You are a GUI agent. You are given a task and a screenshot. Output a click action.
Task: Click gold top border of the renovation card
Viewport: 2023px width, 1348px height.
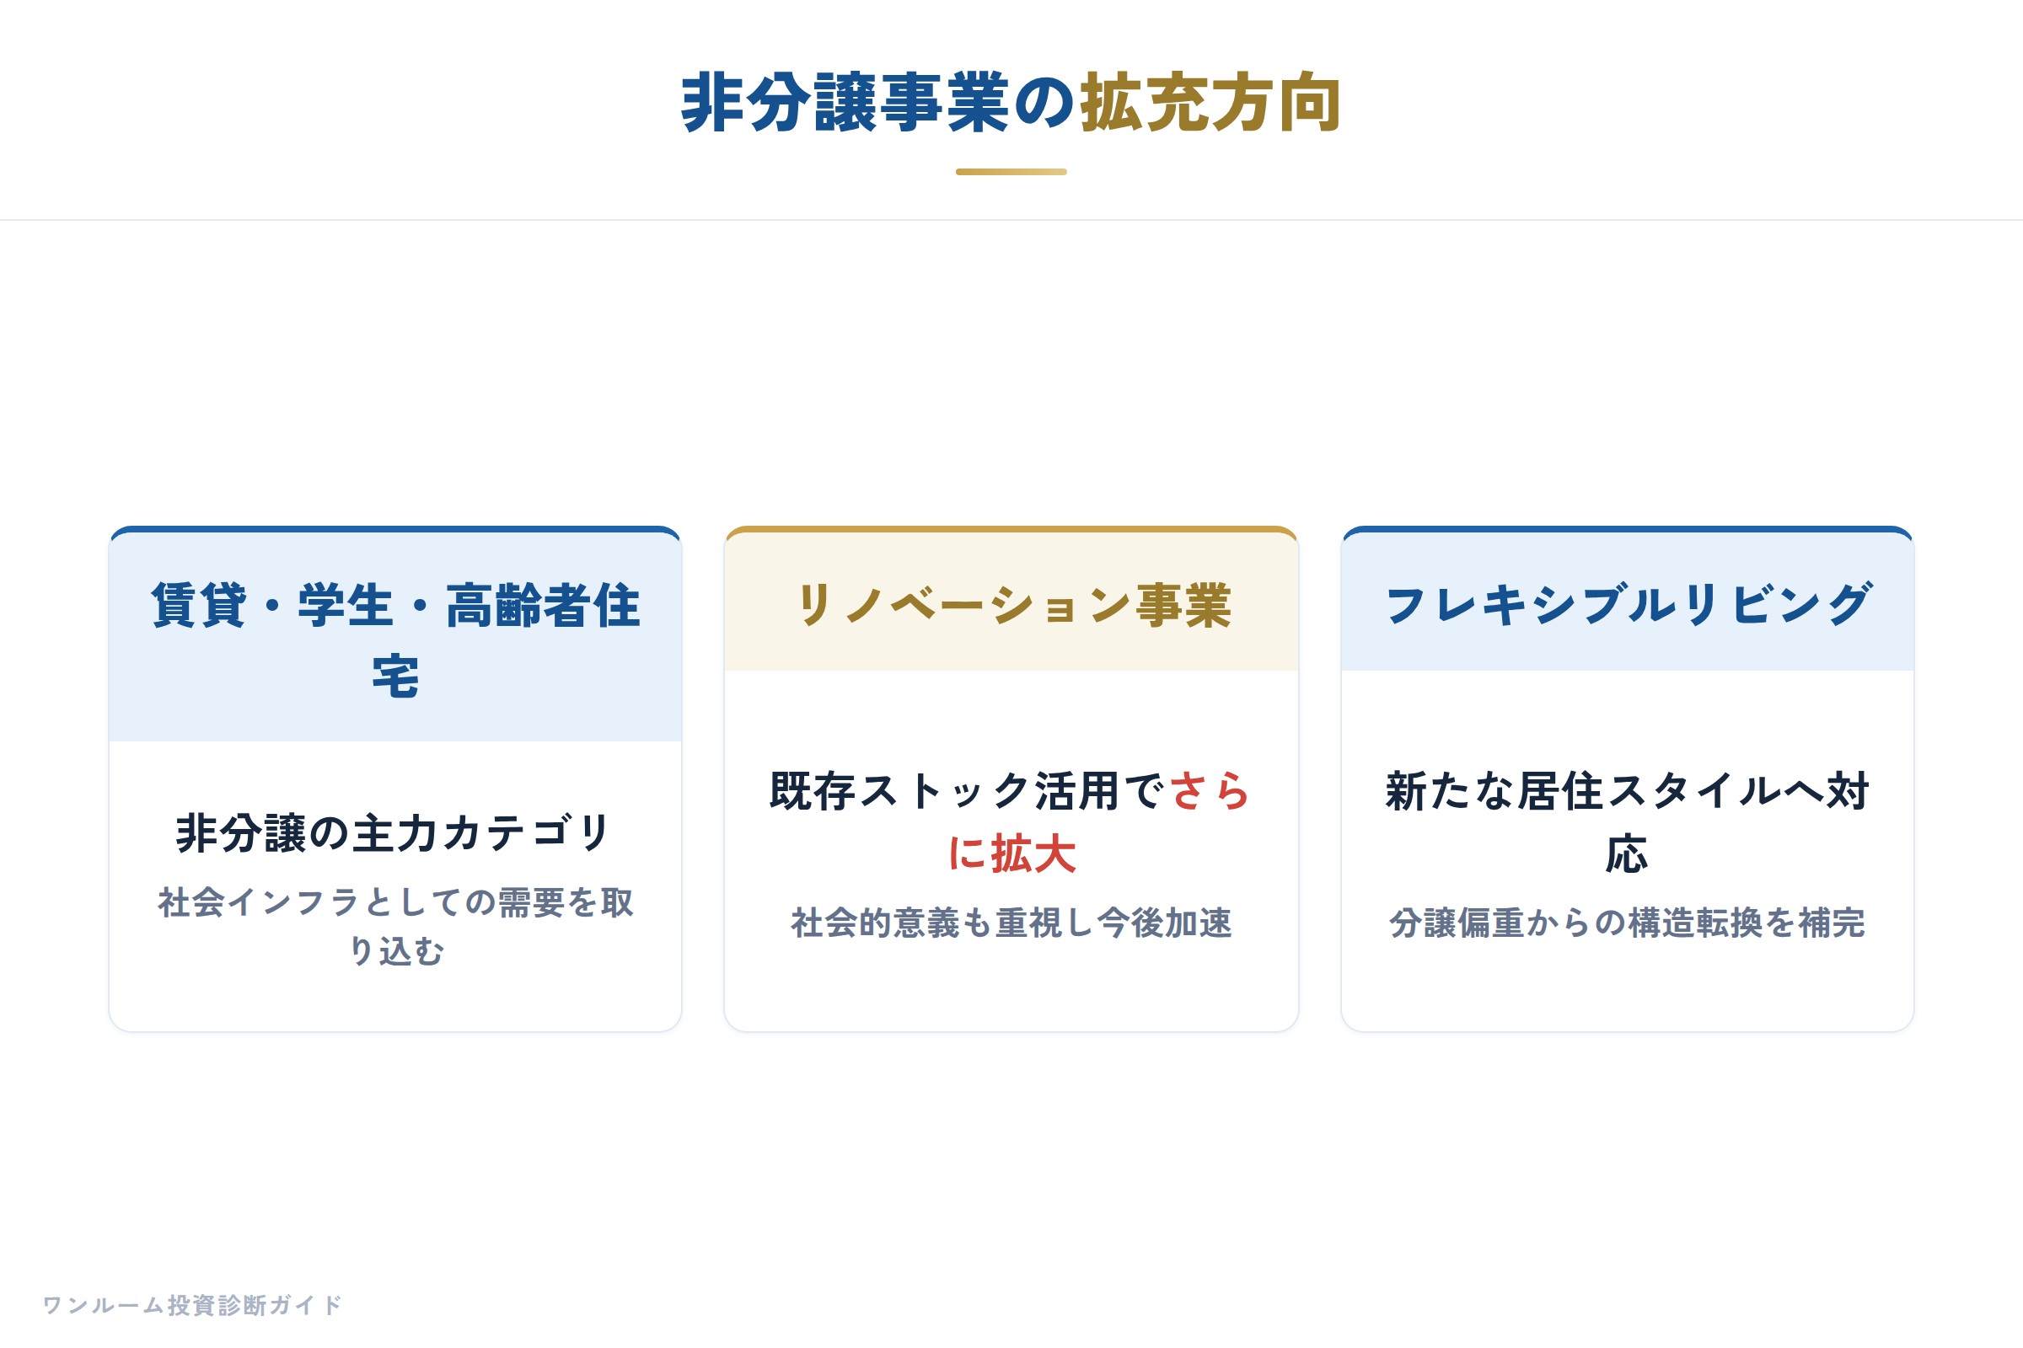[1011, 529]
